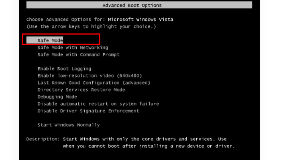
Task: Click the 'Description:' label
Action: coord(42,139)
